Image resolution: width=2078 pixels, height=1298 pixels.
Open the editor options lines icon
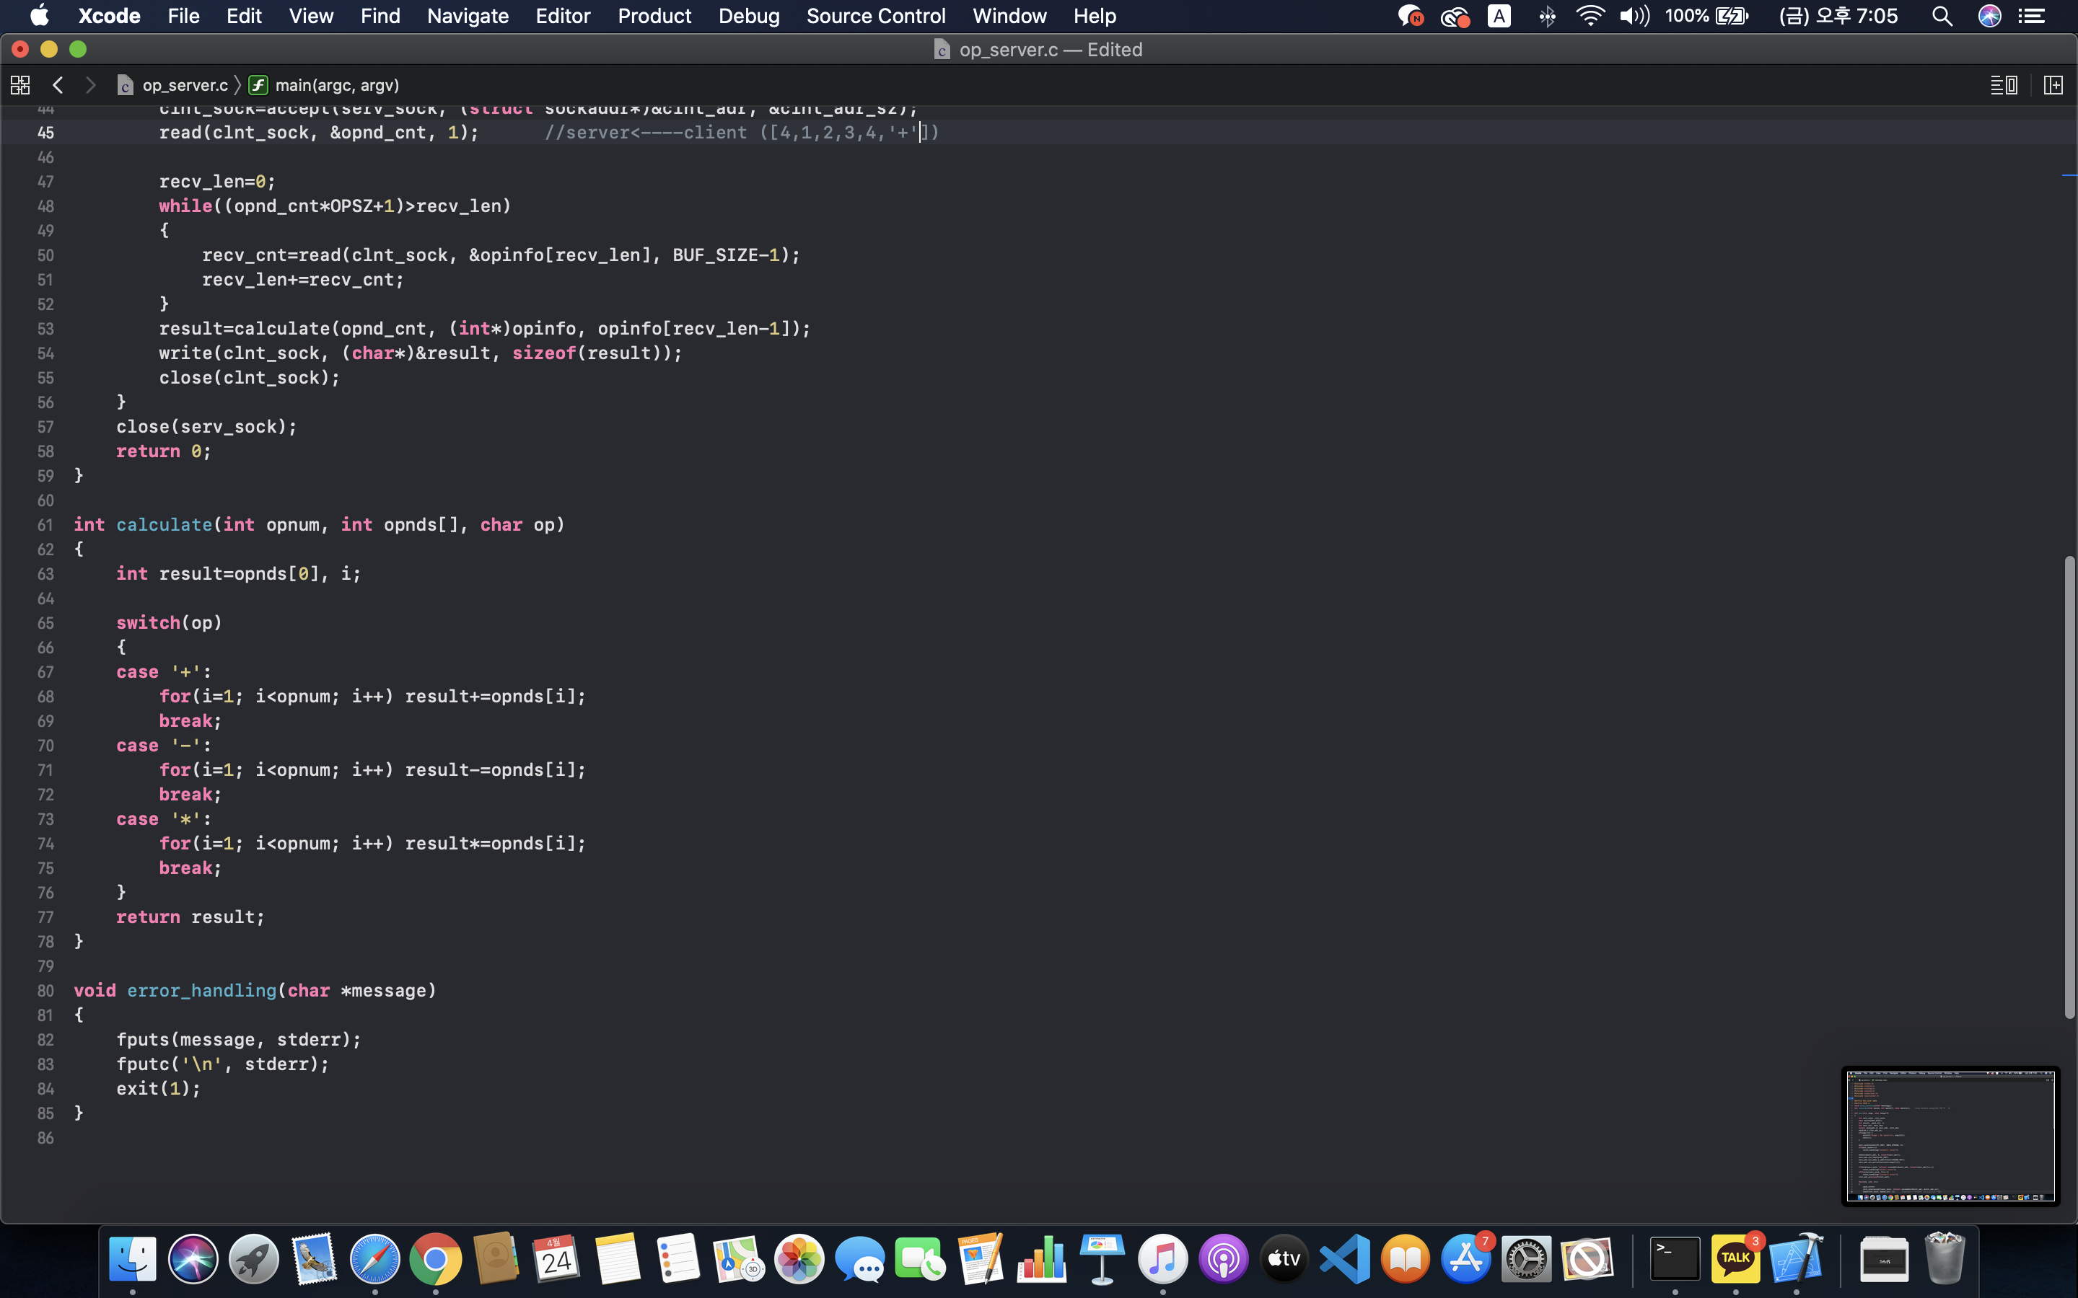pos(2003,85)
